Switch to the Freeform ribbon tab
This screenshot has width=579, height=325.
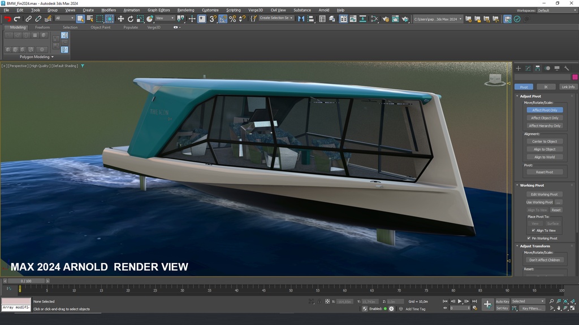point(42,27)
